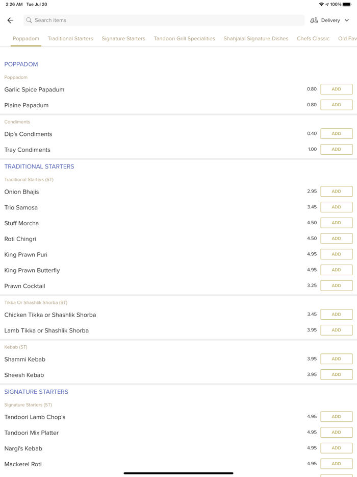Image resolution: width=357 pixels, height=477 pixels.
Task: Switch to Traditional Starters tab
Action: [70, 38]
